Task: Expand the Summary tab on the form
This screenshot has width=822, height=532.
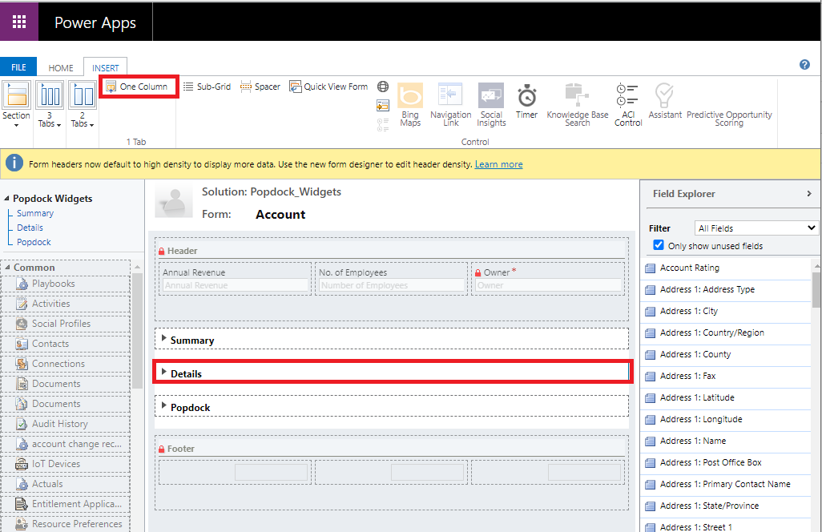Action: [164, 339]
